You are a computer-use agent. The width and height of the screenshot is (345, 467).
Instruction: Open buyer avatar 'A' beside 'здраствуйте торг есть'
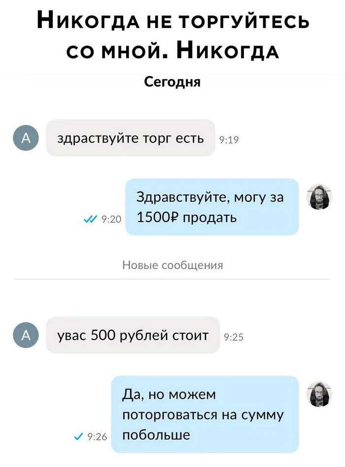pyautogui.click(x=26, y=138)
